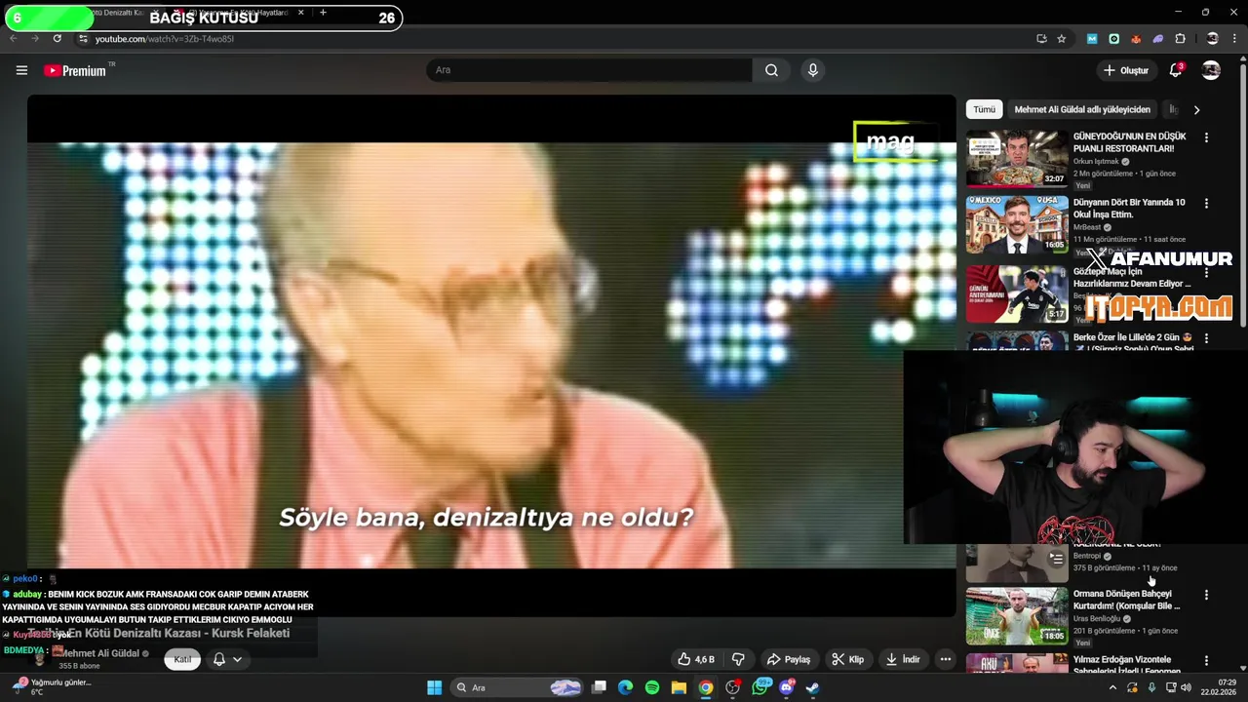Like the video showing 4,6 B
The image size is (1248, 702).
coord(696,659)
